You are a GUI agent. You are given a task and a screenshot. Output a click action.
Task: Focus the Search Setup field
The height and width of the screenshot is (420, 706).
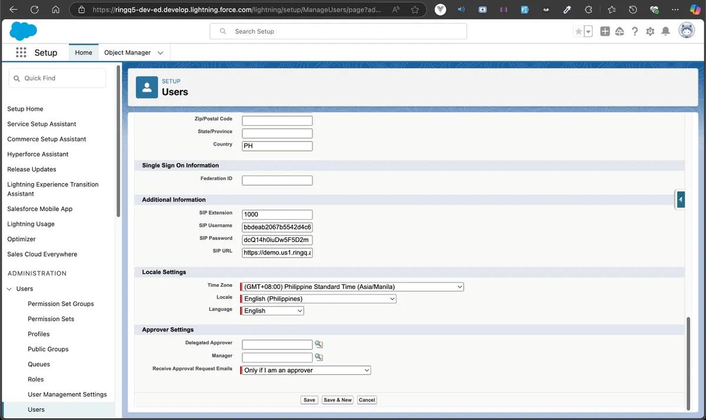coord(338,31)
